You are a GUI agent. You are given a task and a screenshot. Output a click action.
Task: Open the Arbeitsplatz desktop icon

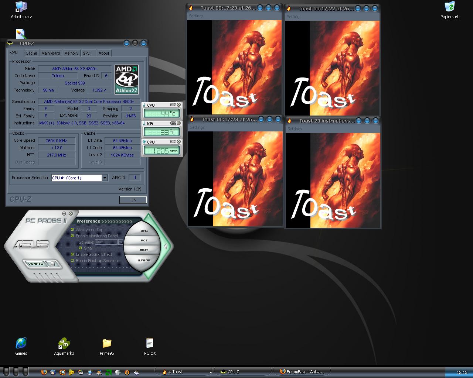click(21, 10)
